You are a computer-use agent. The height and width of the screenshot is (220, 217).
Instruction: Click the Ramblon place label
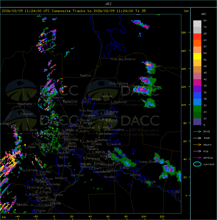pos(86,76)
